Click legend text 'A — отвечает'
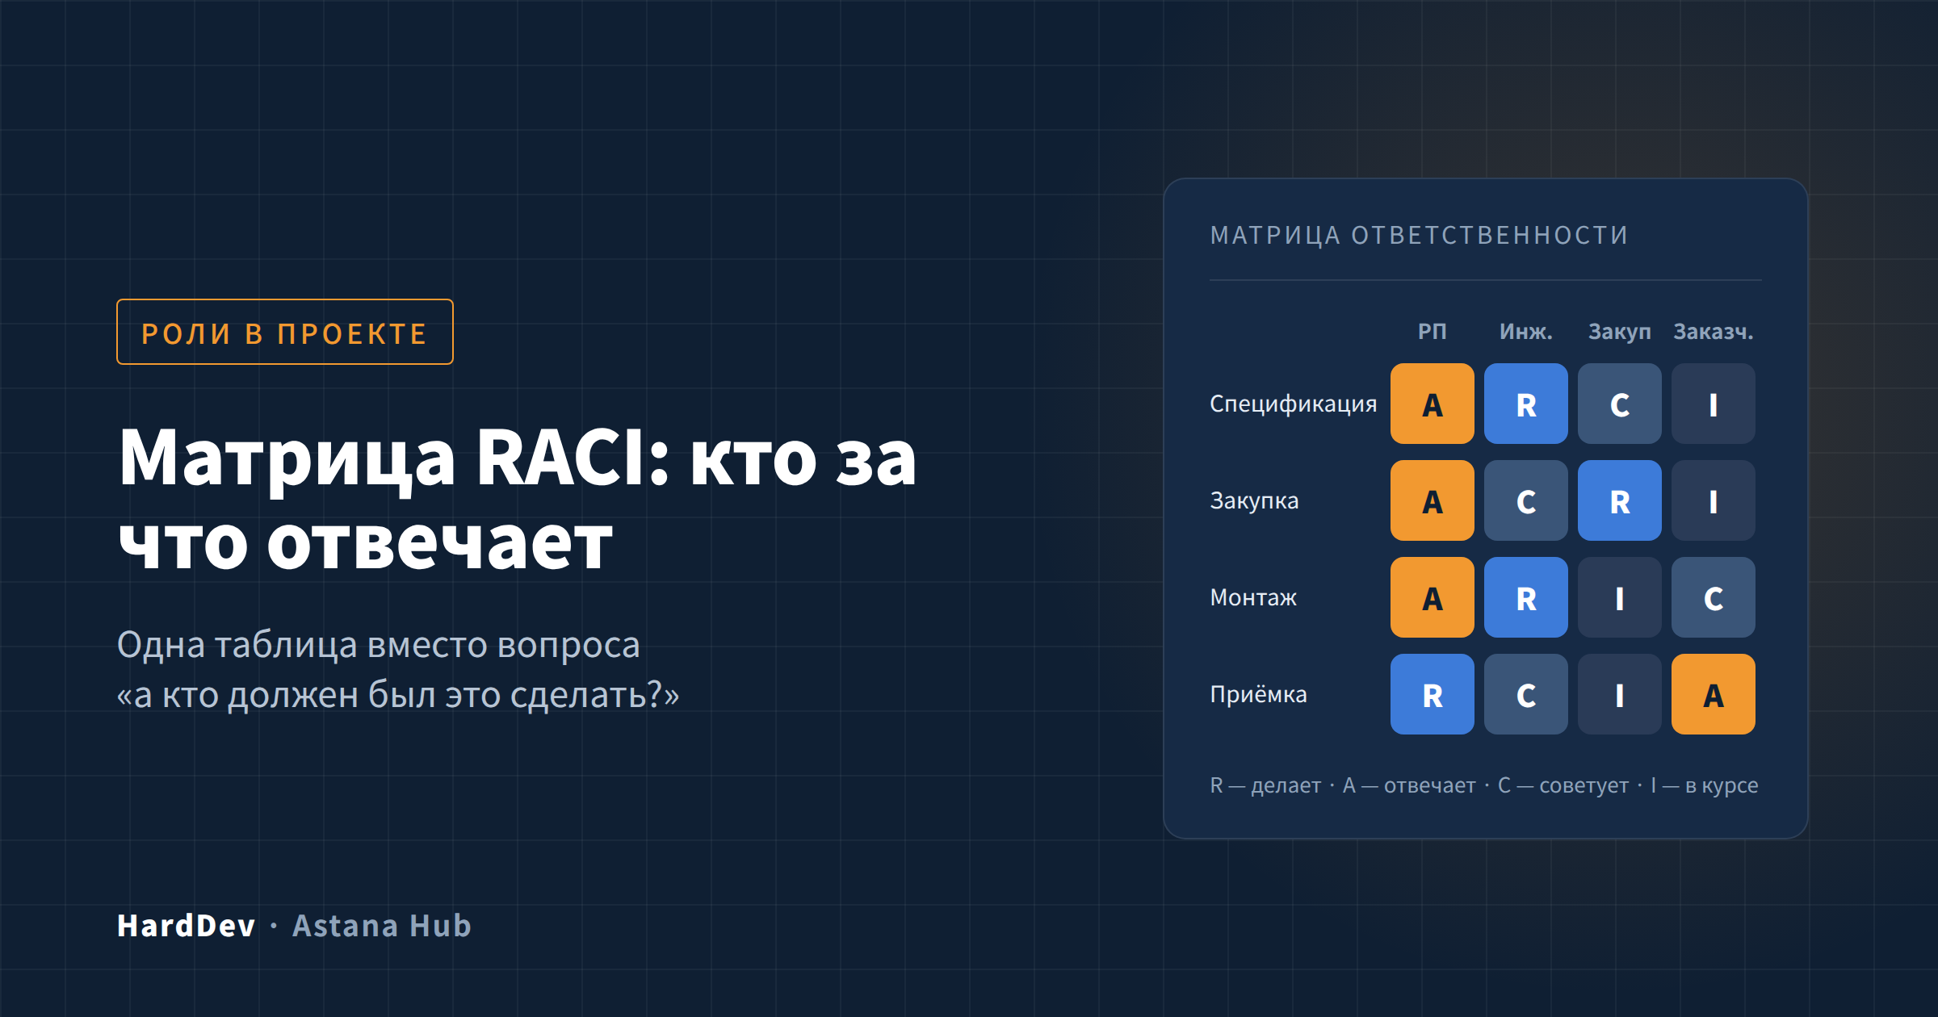This screenshot has height=1017, width=1938. [1409, 785]
